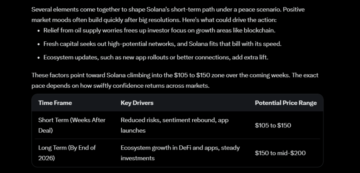Click the word "blockchain" in the first bullet
The image size is (360, 173).
click(x=261, y=31)
